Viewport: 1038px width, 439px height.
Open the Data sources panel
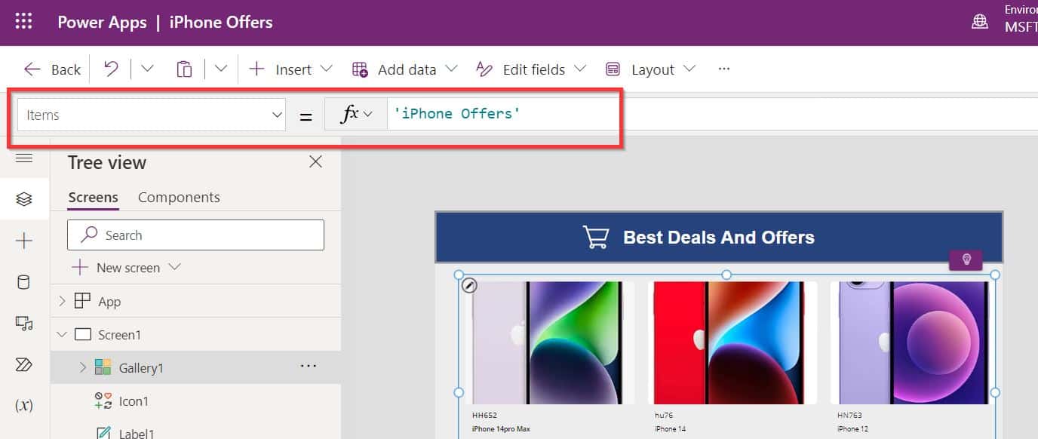coord(24,282)
